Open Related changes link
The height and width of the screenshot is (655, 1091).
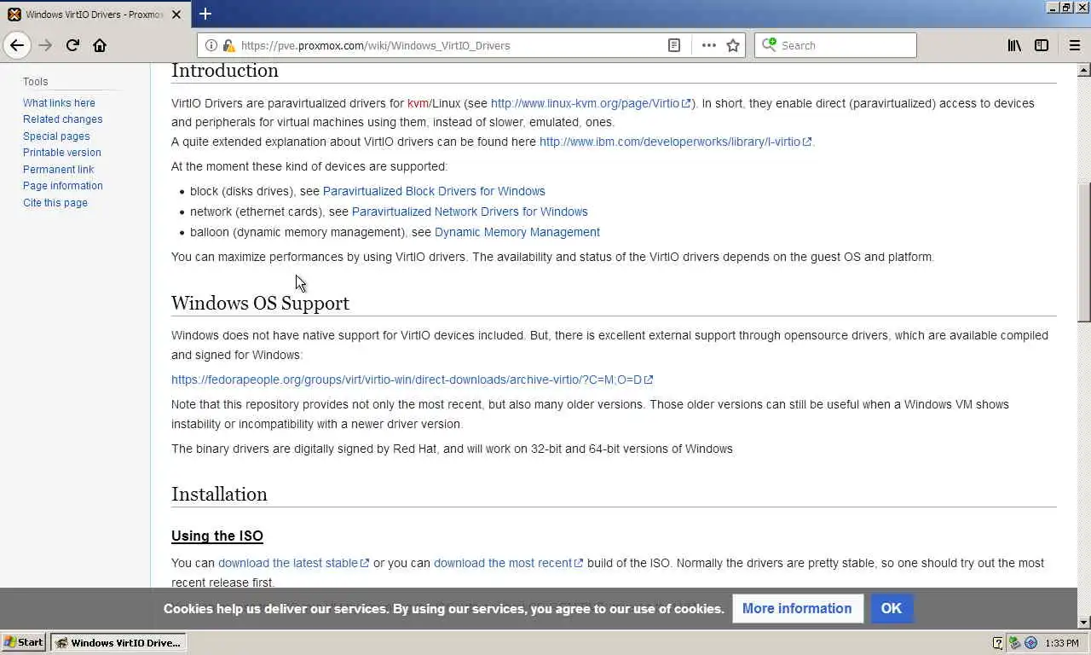[x=62, y=119]
